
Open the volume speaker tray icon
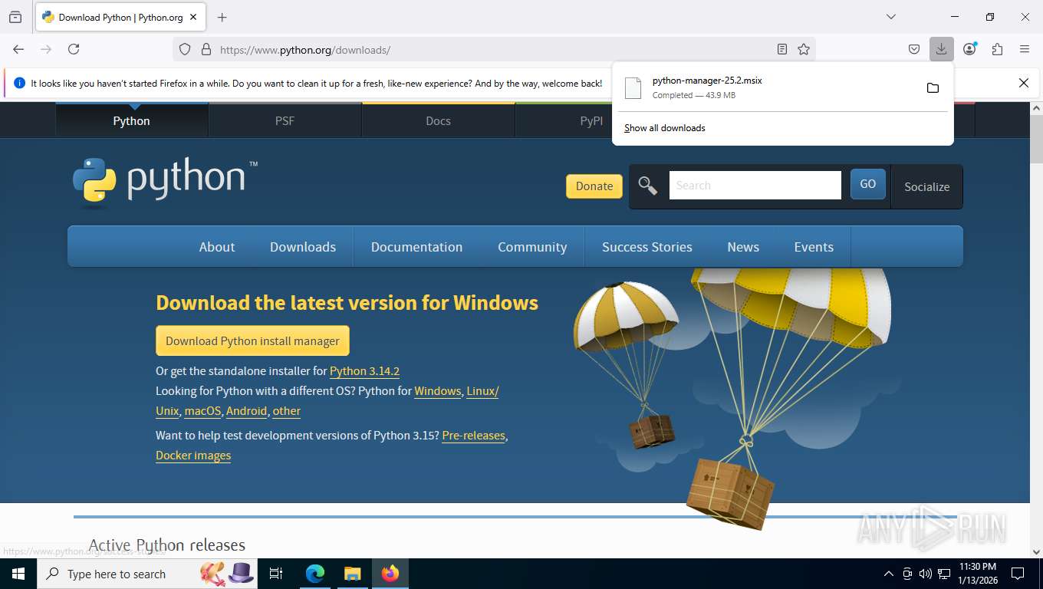(x=926, y=574)
